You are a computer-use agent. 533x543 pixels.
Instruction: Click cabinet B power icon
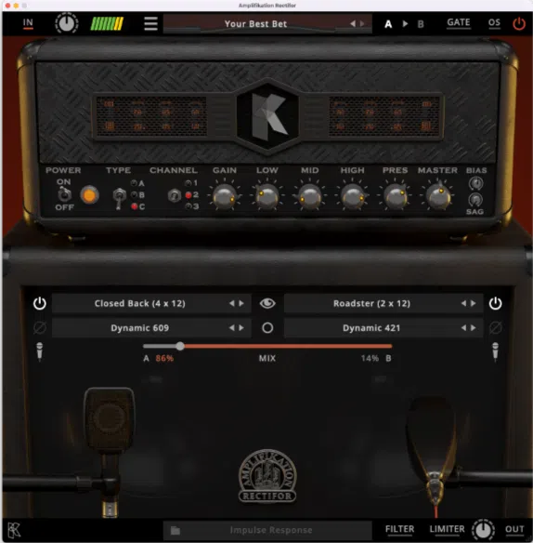tap(495, 303)
